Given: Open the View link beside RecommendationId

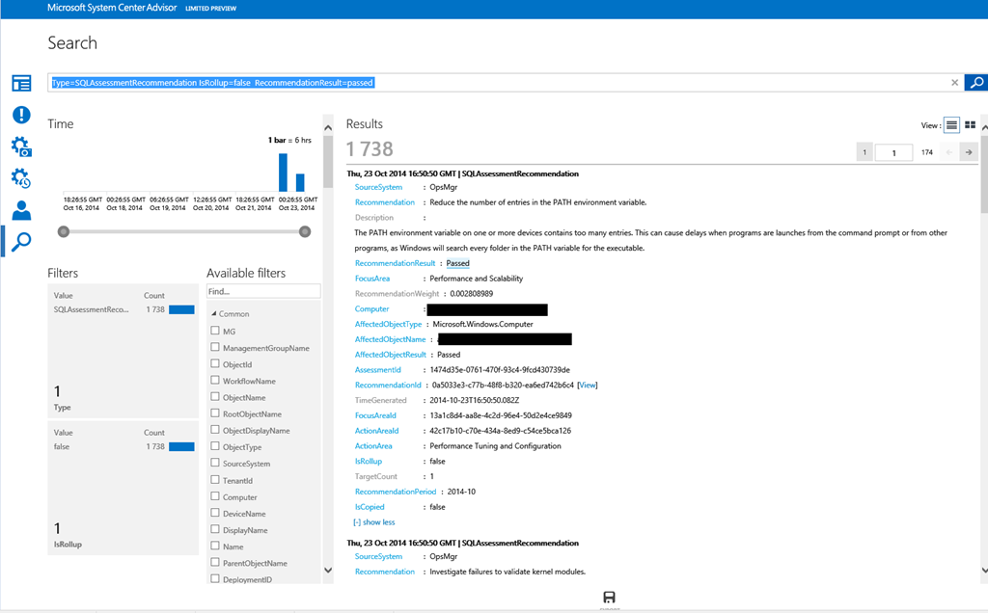Looking at the screenshot, I should 588,386.
